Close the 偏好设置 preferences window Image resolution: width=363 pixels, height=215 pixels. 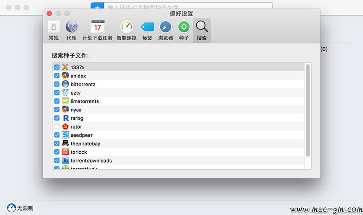pyautogui.click(x=49, y=14)
